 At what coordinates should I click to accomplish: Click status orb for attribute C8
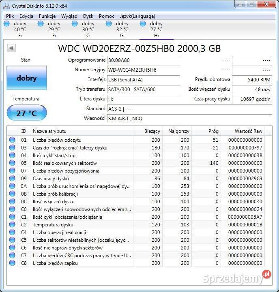[12, 263]
